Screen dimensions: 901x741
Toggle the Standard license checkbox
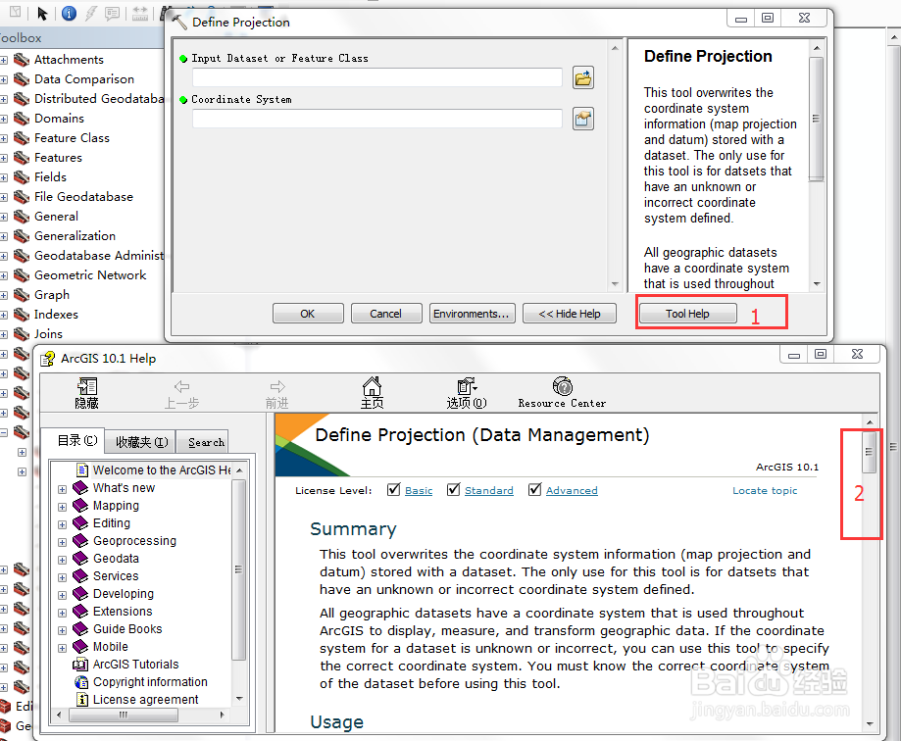[x=453, y=489]
